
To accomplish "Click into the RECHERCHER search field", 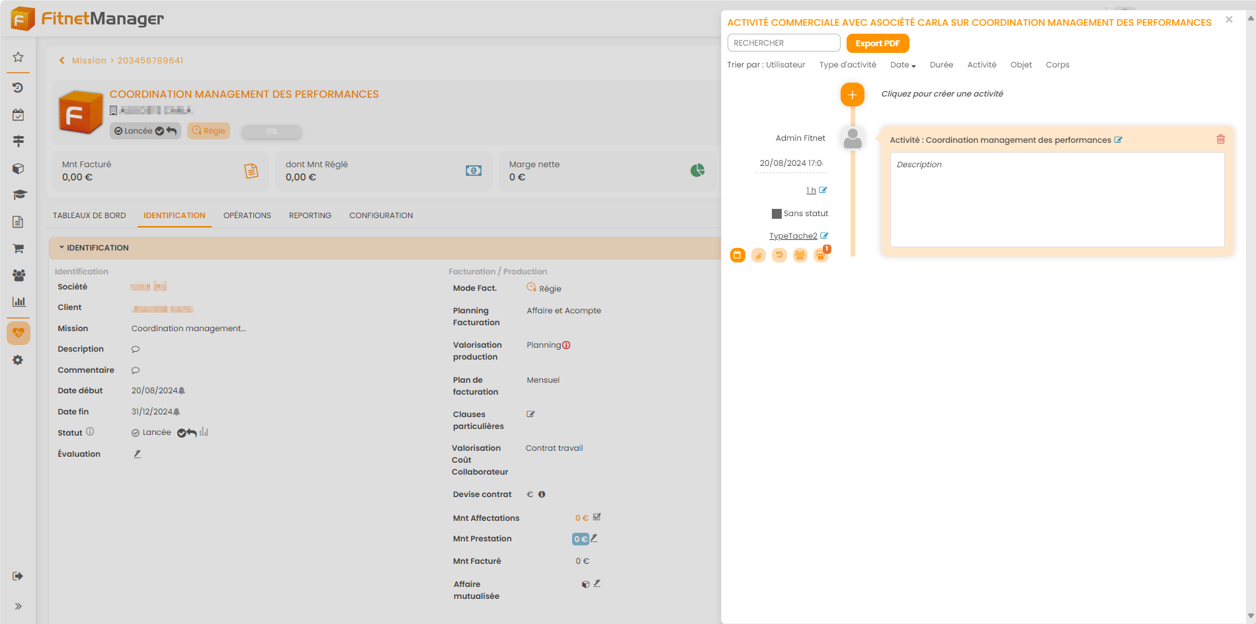I will point(783,43).
